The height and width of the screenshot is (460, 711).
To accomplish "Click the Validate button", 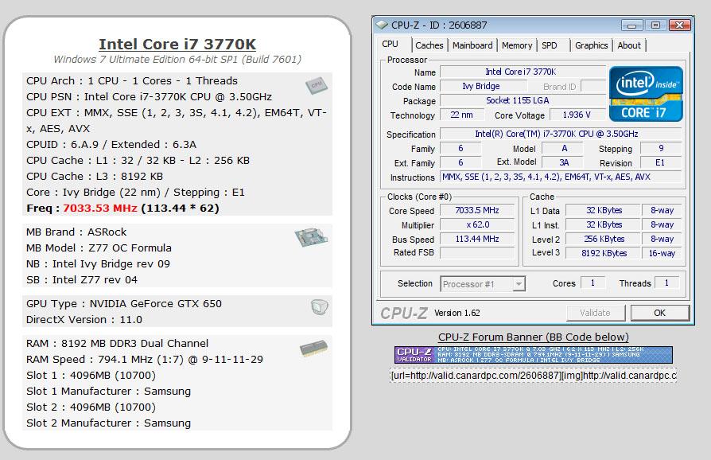I will click(x=596, y=313).
